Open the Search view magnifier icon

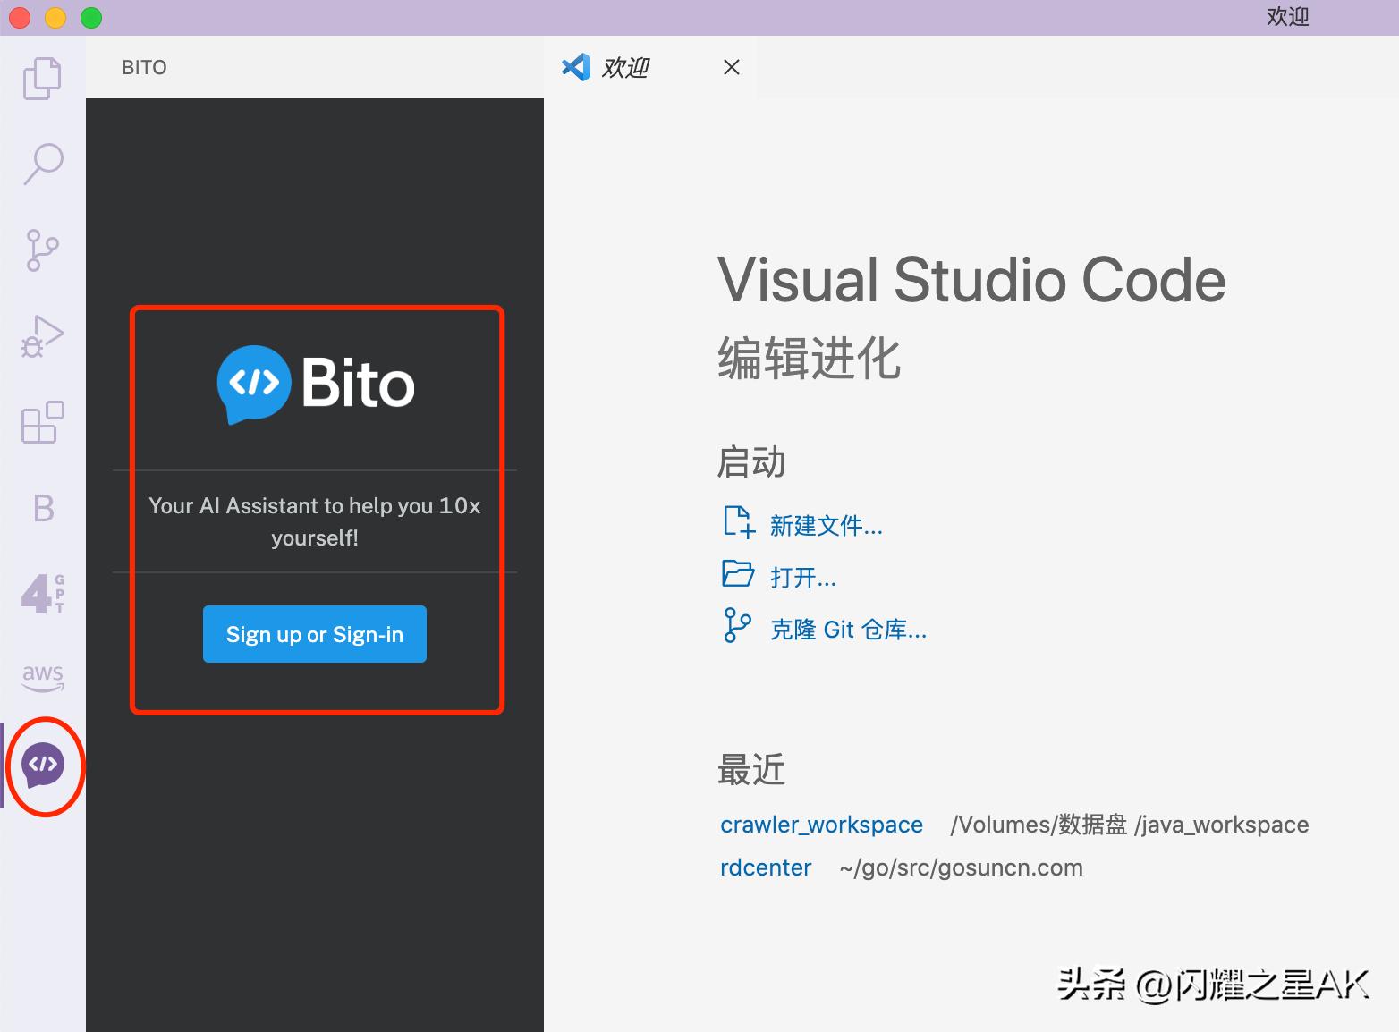coord(42,164)
